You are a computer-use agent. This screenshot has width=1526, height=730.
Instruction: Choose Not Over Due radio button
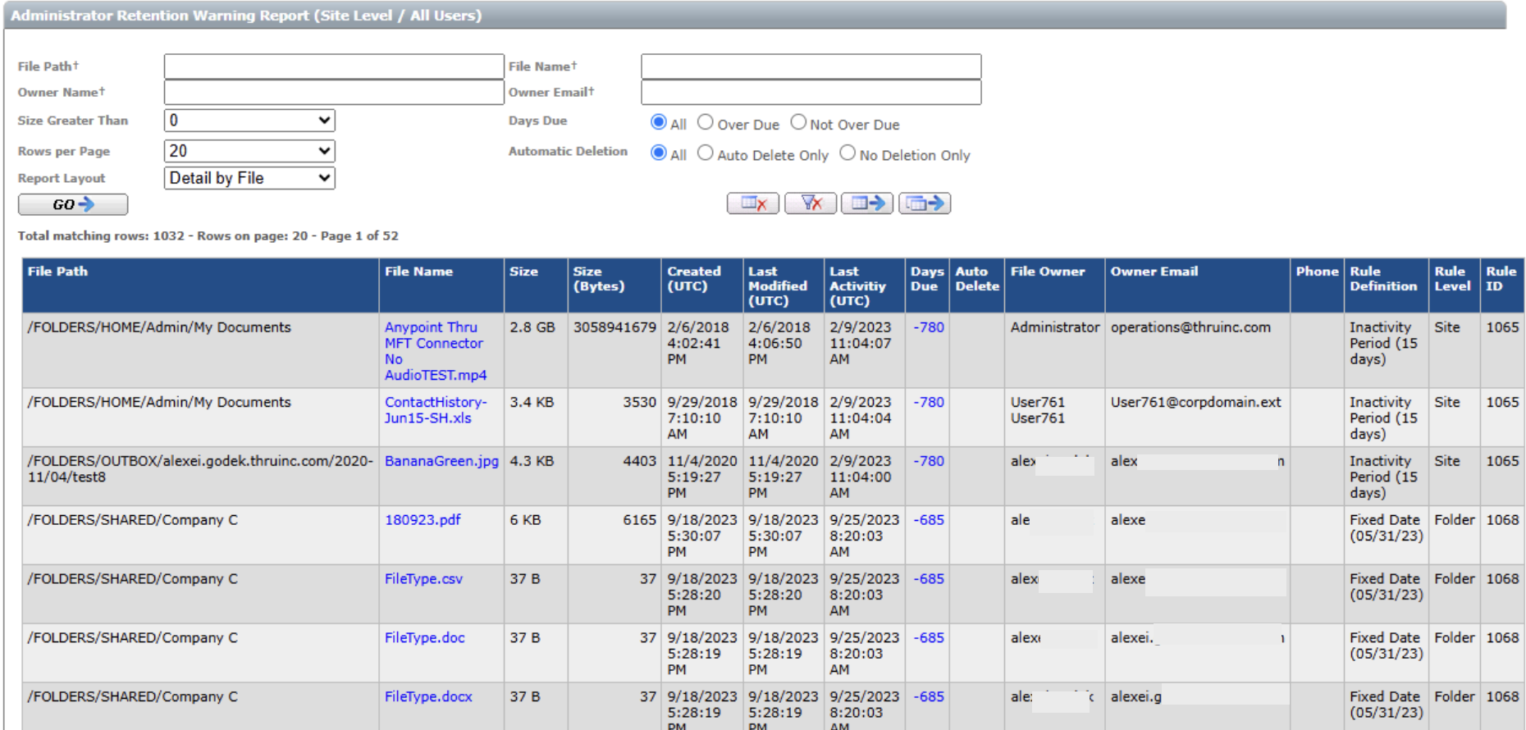(798, 122)
